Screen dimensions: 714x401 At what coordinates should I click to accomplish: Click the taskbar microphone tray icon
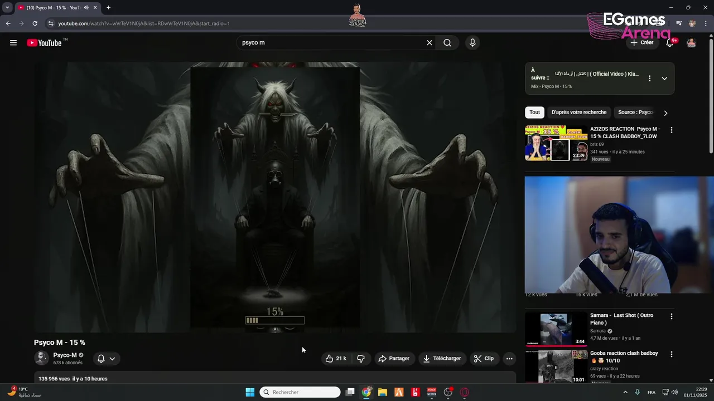pos(637,392)
